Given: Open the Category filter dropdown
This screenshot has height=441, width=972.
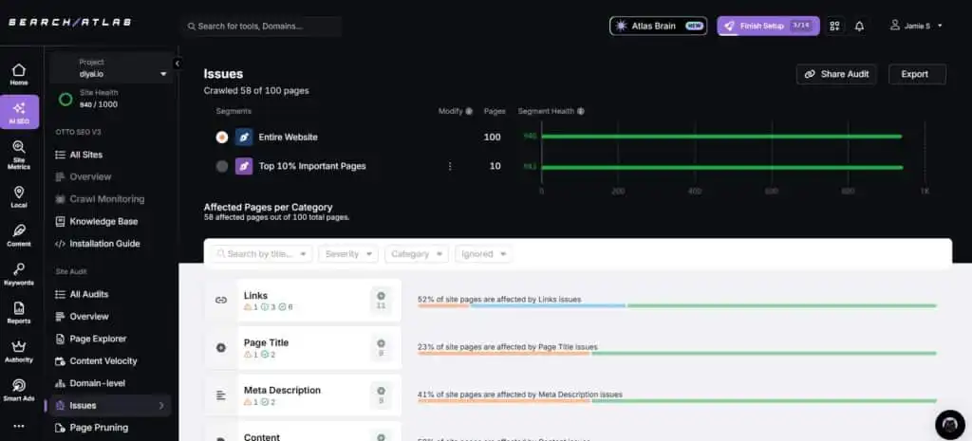Looking at the screenshot, I should pyautogui.click(x=416, y=254).
